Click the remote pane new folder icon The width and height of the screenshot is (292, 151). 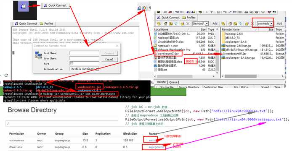235,23
